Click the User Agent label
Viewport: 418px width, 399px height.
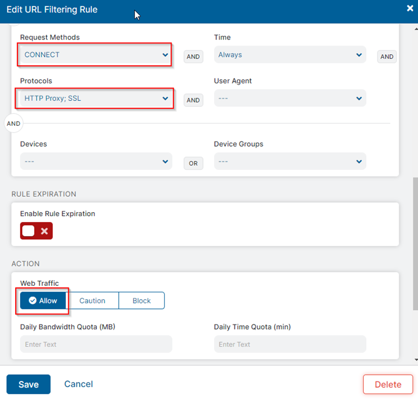(233, 81)
